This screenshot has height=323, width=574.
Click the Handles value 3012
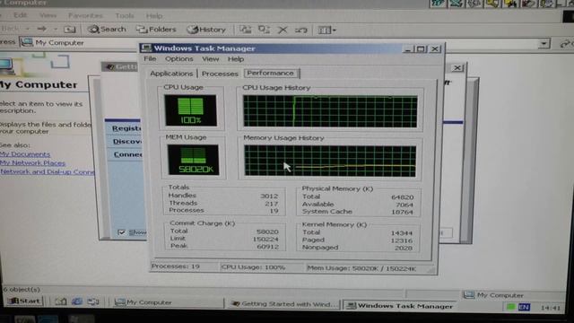269,196
